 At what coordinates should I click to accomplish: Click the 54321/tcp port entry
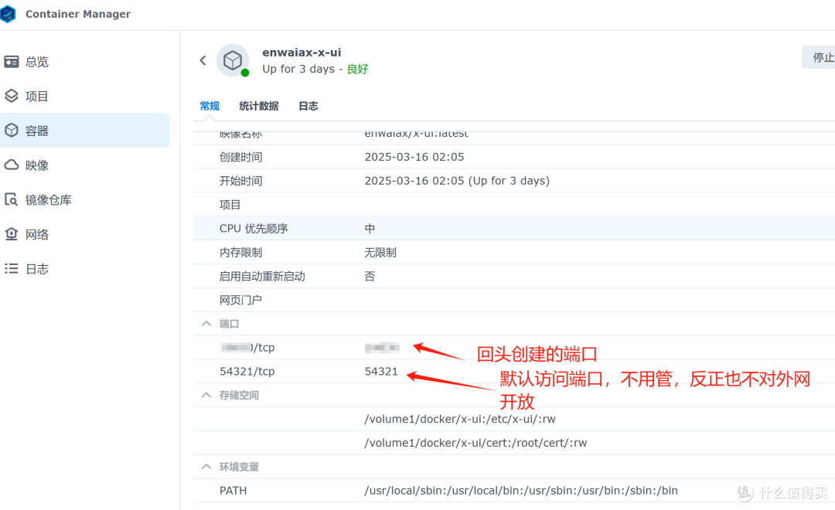pos(247,372)
